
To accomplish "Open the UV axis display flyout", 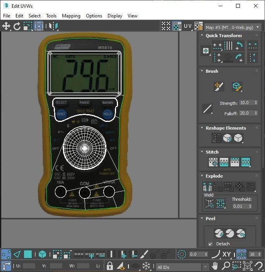I will pyautogui.click(x=188, y=26).
